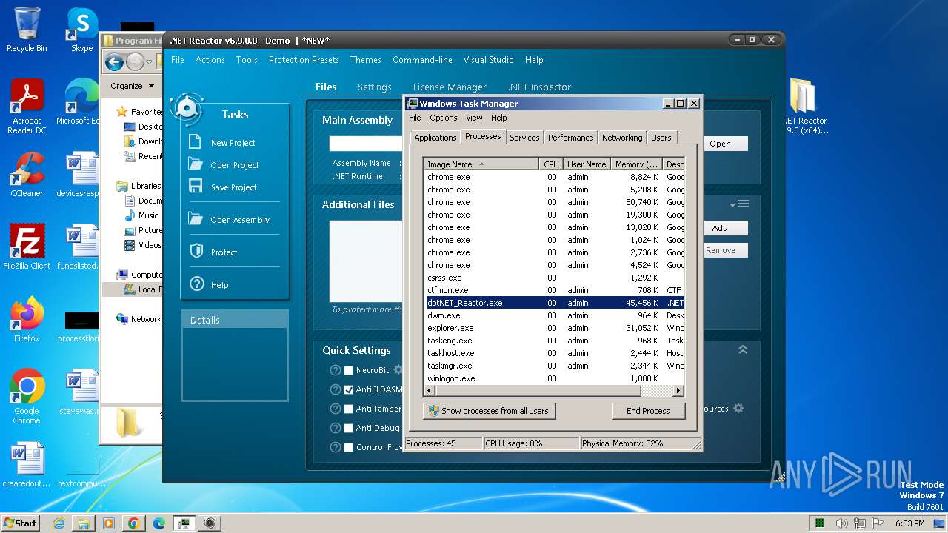Screen dimensions: 948x533
Task: Select the explorer.exe process row
Action: (x=554, y=328)
